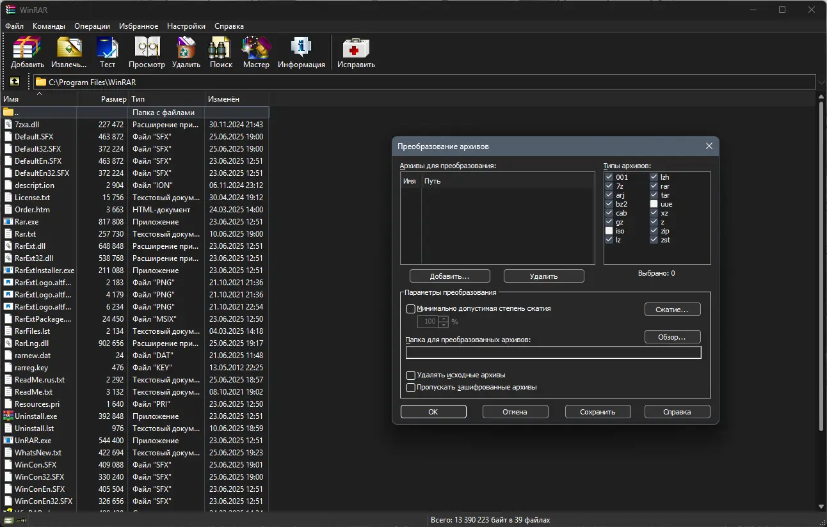
Task: Select the Resources.pri file row
Action: (134, 404)
